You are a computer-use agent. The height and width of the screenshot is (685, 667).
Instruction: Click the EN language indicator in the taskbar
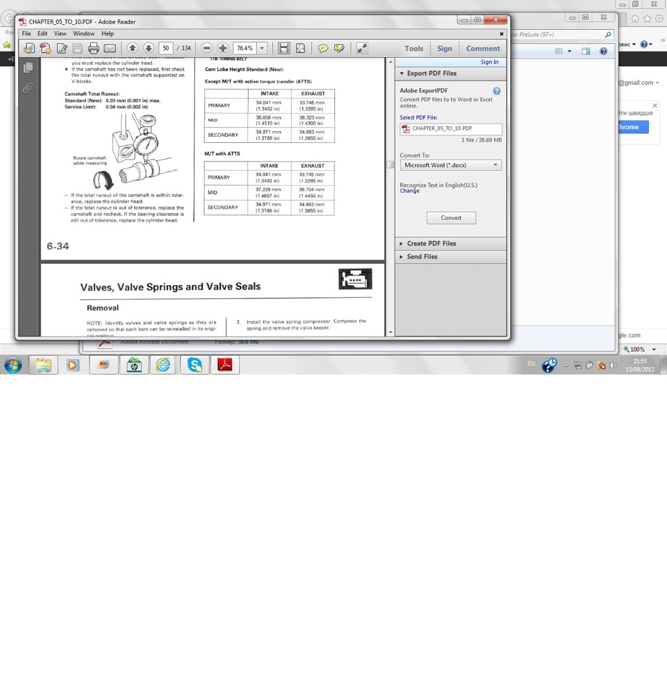click(531, 364)
